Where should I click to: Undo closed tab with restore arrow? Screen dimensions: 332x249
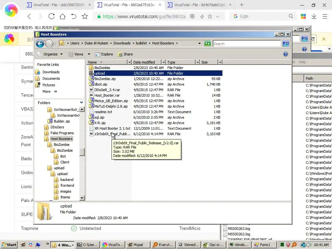74,16
